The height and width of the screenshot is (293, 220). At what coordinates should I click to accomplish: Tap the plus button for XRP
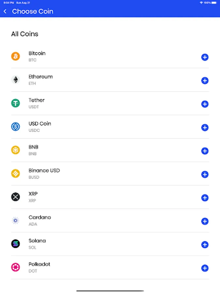click(x=205, y=198)
